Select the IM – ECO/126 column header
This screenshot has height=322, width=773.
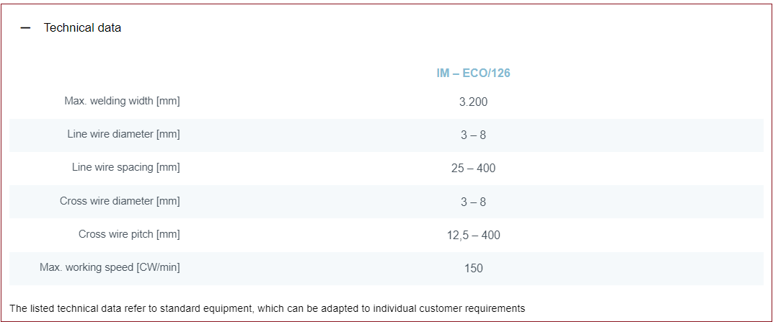click(473, 73)
